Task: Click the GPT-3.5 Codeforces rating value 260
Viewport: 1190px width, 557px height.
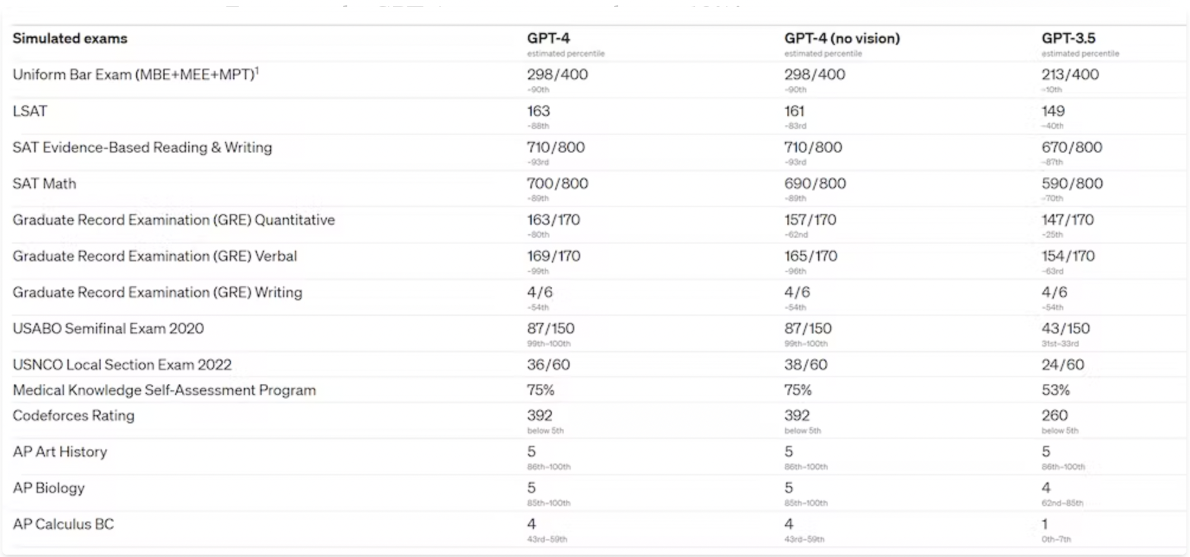Action: [1054, 416]
